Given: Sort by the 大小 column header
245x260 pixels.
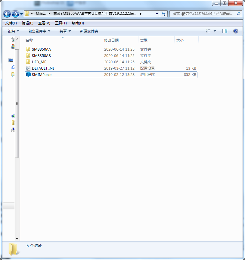Looking at the screenshot, I should 180,40.
